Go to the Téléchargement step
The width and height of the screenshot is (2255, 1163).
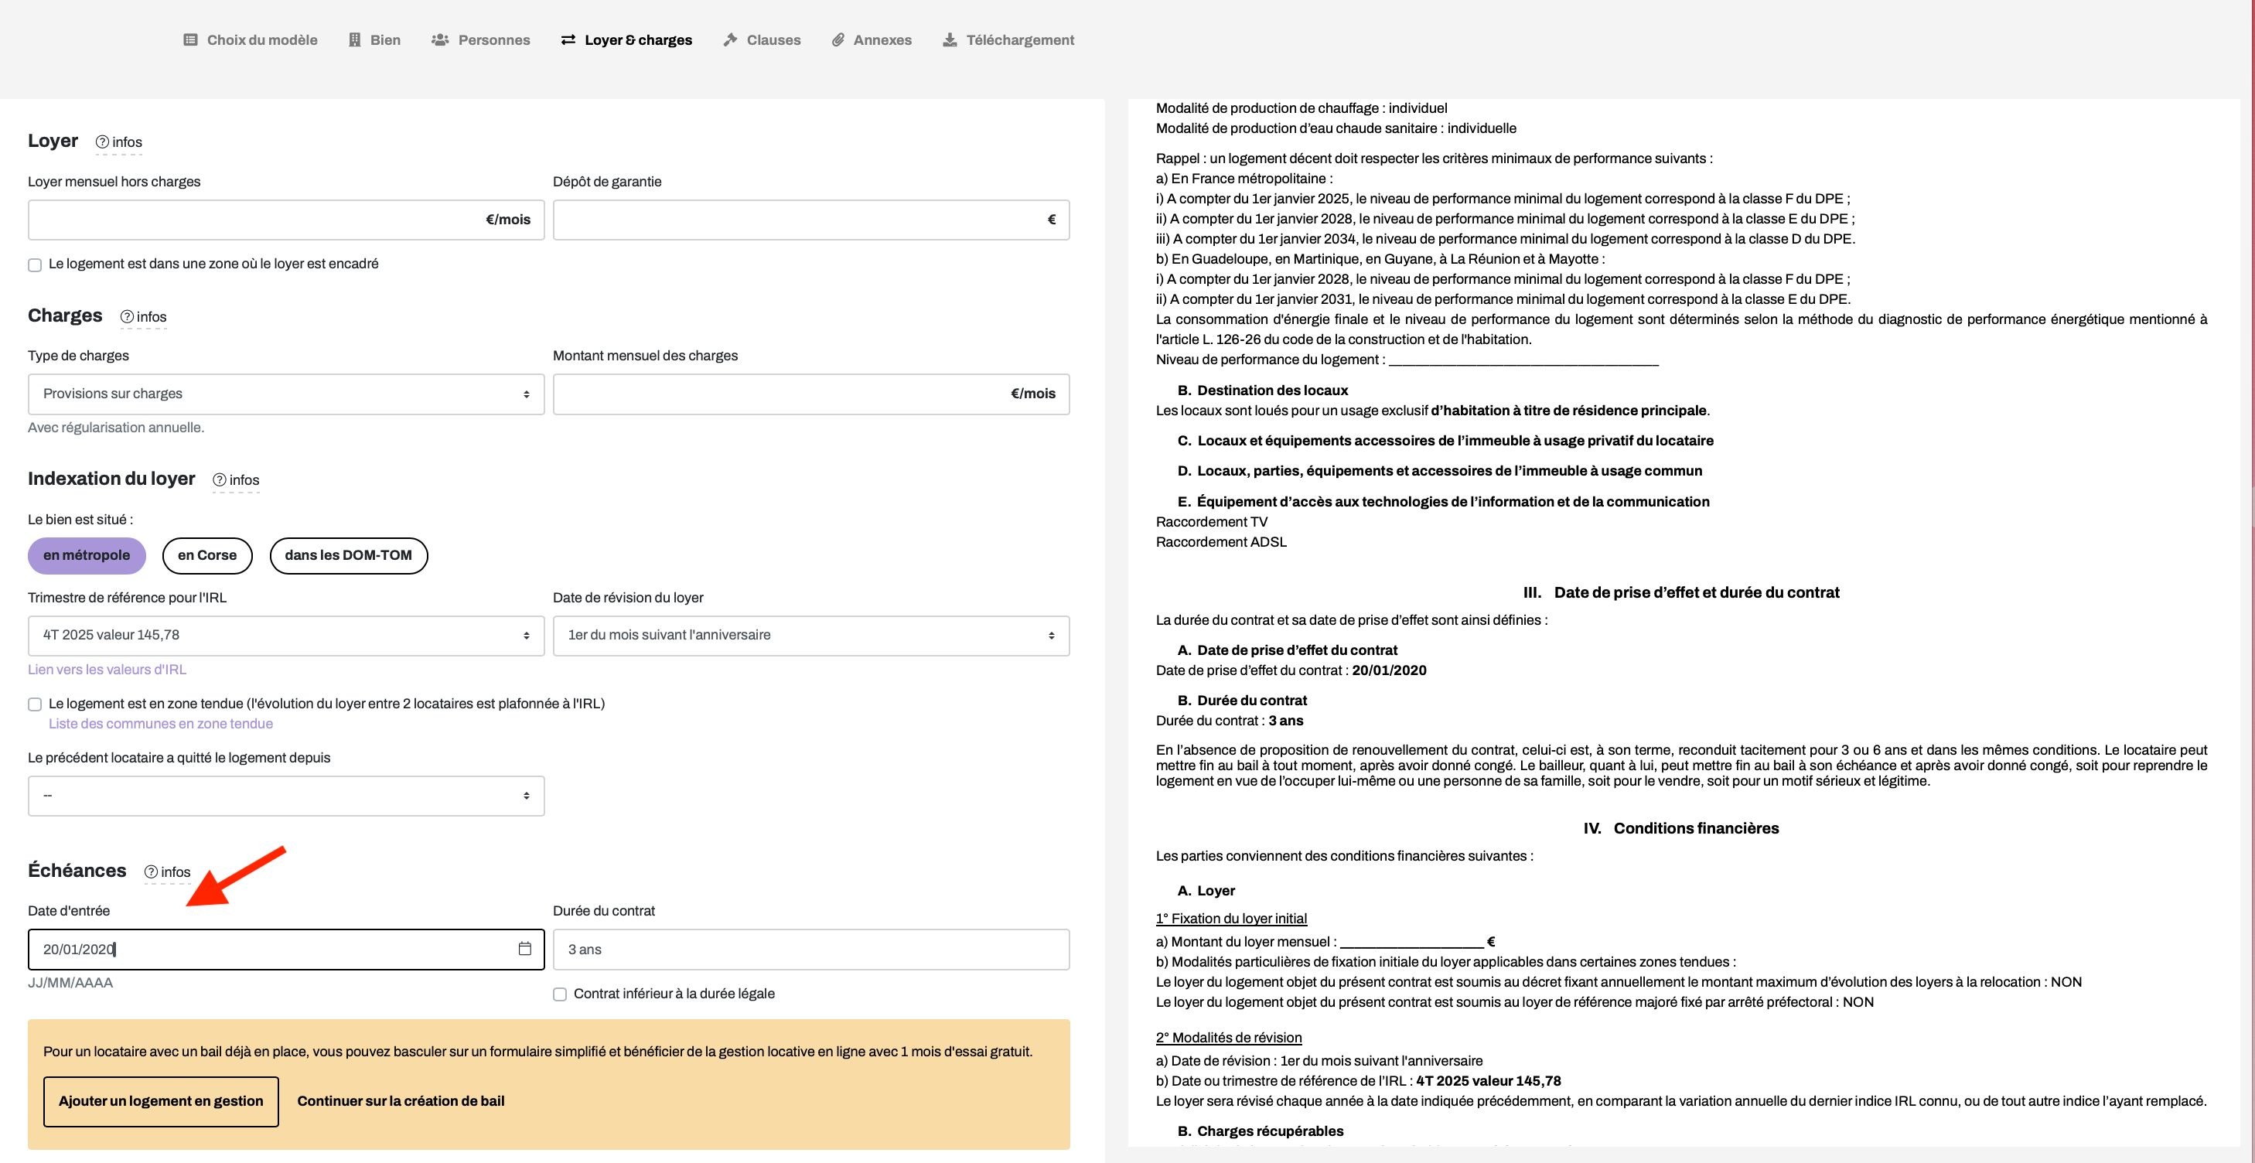pyautogui.click(x=1008, y=39)
